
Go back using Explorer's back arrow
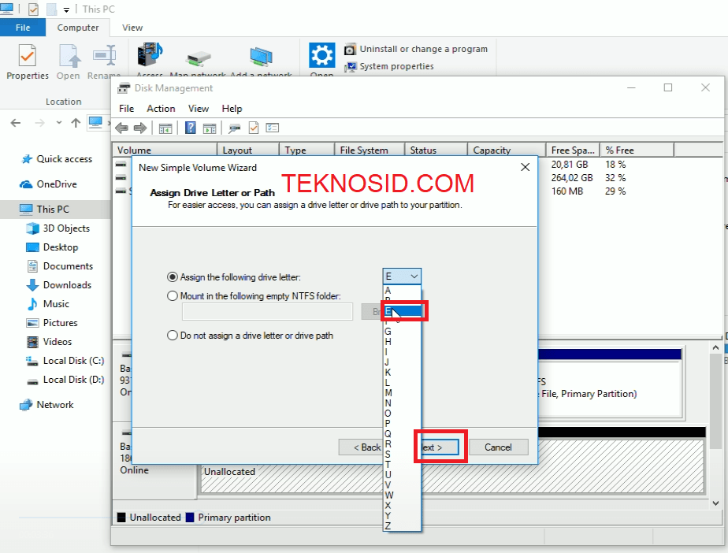(x=16, y=123)
